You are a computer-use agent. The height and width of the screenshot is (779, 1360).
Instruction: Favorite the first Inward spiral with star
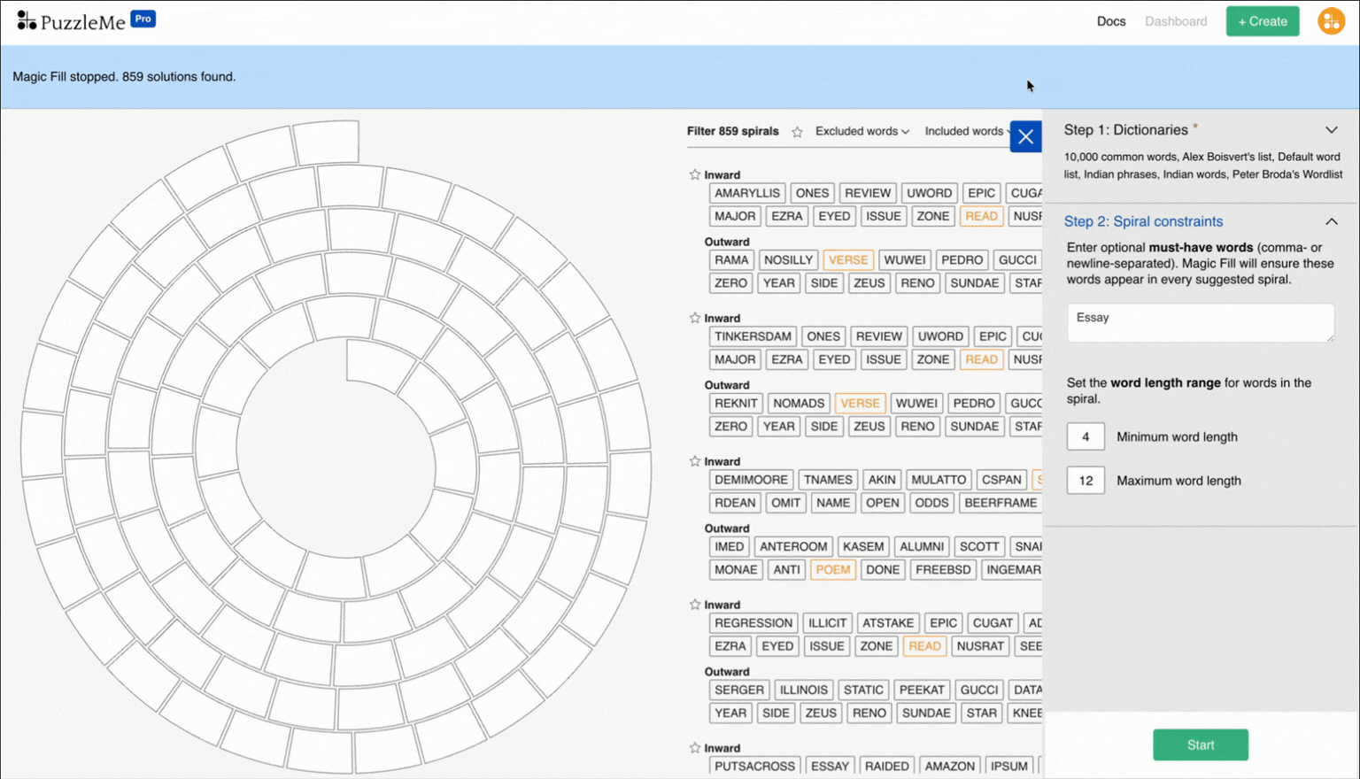click(695, 174)
